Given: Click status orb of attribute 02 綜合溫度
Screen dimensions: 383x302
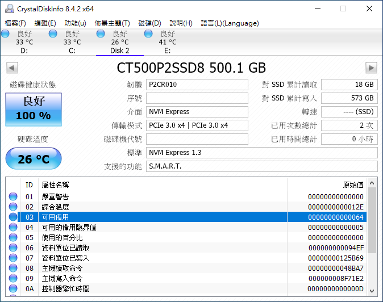Looking at the screenshot, I should (13, 207).
